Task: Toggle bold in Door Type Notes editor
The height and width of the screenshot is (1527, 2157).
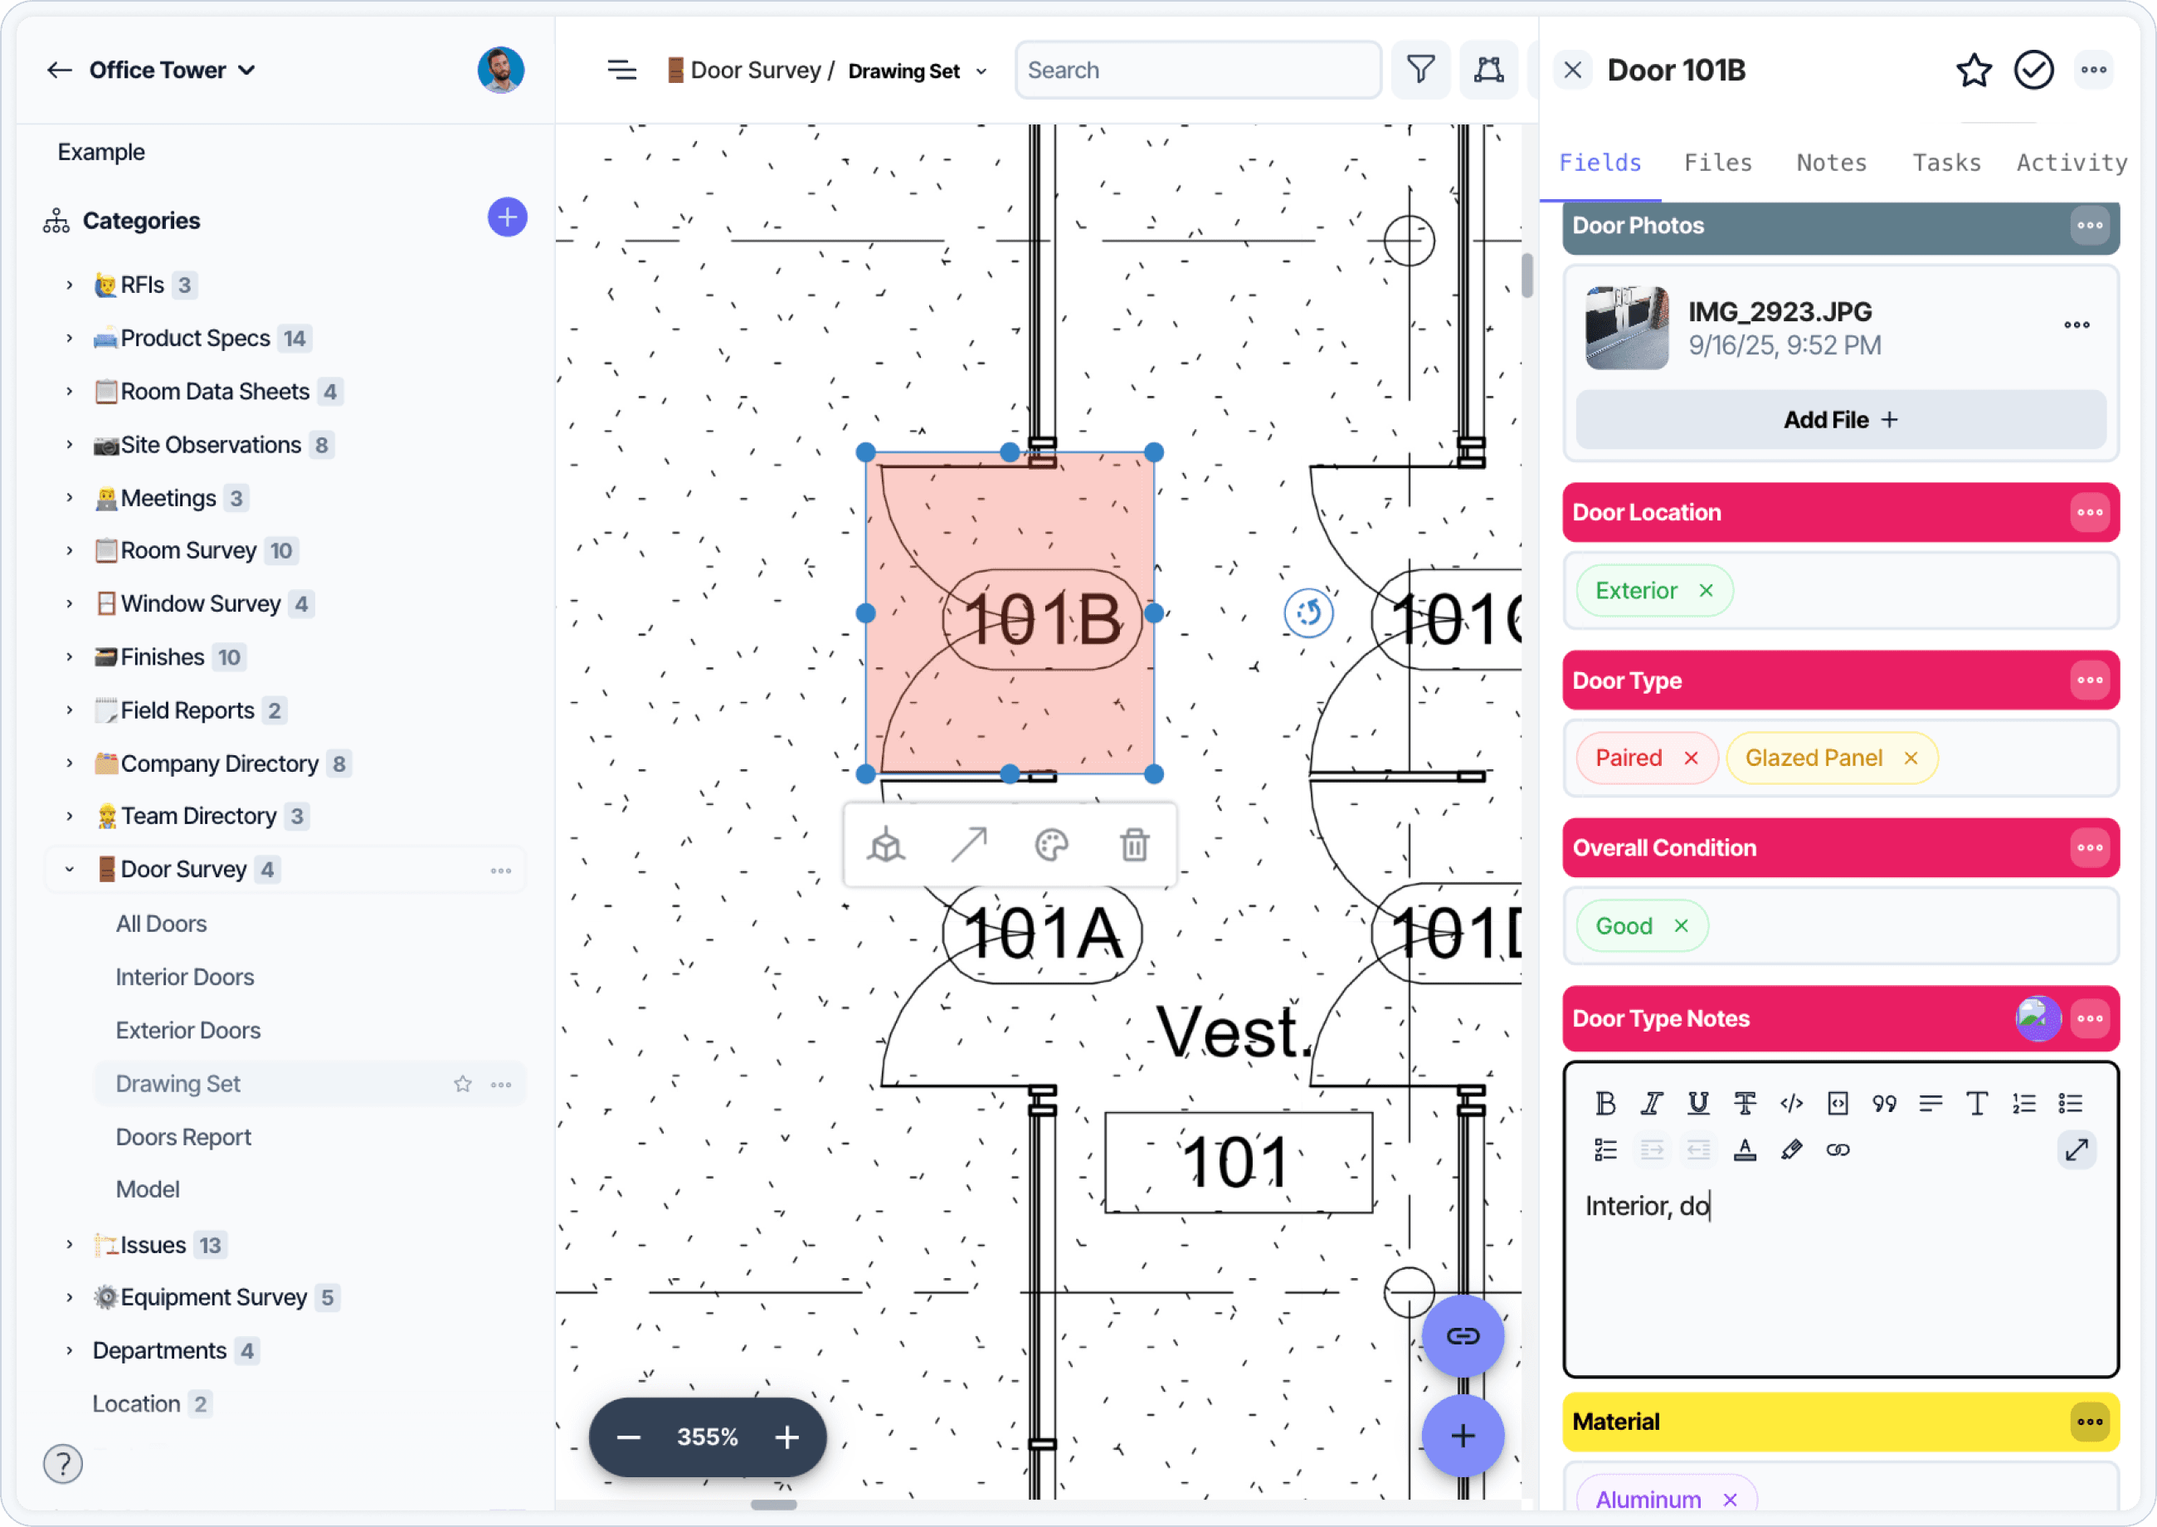Action: [1604, 1103]
